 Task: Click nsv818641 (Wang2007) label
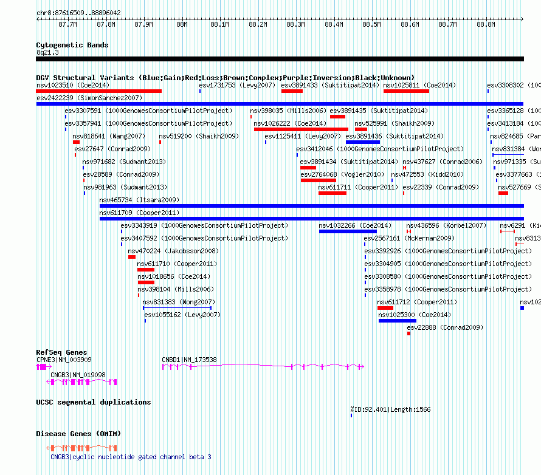point(109,136)
